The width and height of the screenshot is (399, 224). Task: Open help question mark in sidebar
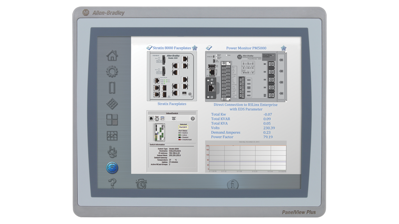pyautogui.click(x=112, y=183)
